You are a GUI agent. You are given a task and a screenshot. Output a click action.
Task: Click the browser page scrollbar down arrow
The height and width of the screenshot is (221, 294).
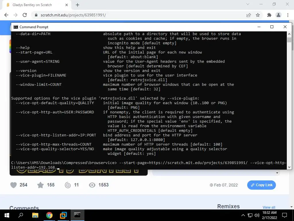pyautogui.click(x=291, y=207)
